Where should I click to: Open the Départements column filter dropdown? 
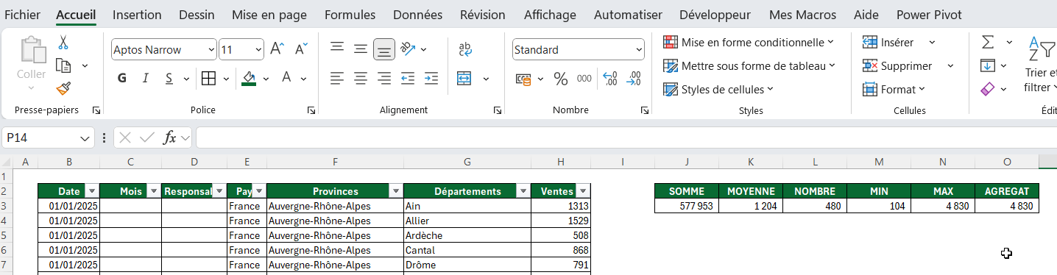523,191
